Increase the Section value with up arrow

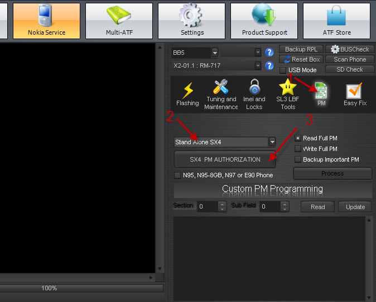click(x=222, y=204)
